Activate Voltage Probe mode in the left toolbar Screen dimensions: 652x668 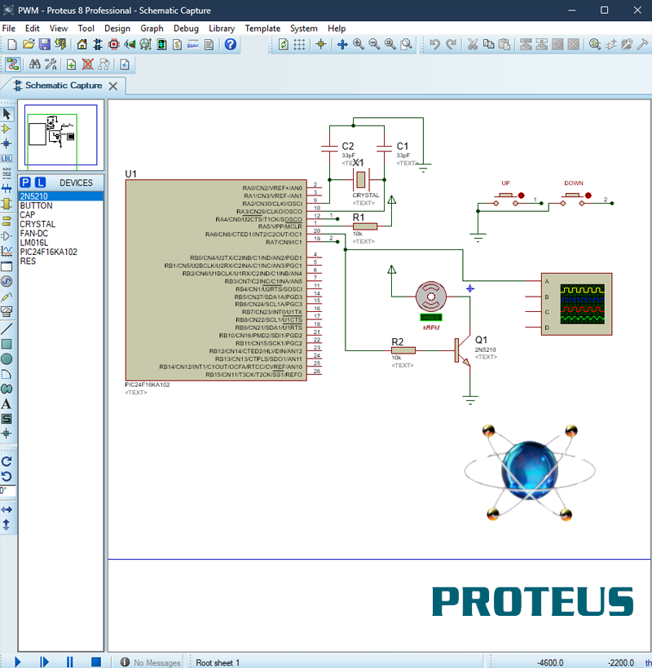click(7, 296)
